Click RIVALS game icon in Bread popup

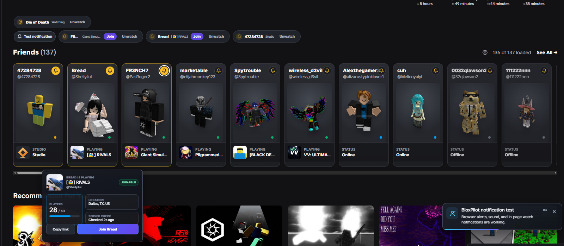pos(55,182)
